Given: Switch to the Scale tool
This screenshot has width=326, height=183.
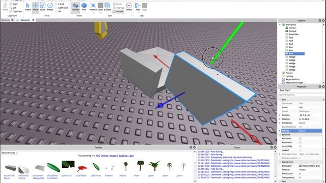Looking at the screenshot, I should 42,7.
